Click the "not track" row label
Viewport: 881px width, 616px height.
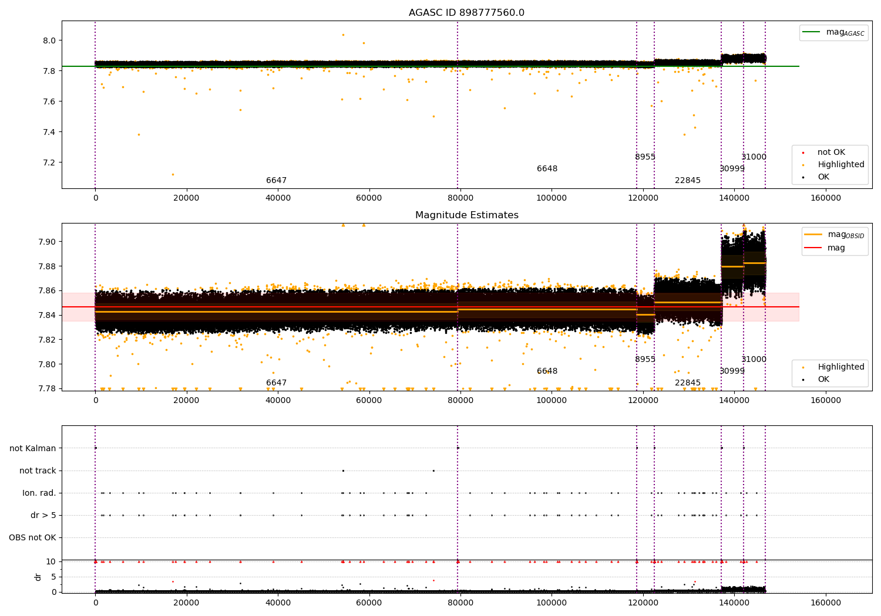tap(38, 471)
